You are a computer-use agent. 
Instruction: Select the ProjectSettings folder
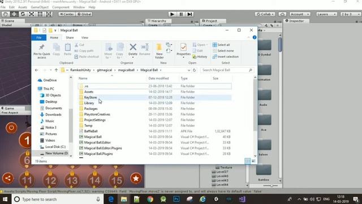point(154,120)
